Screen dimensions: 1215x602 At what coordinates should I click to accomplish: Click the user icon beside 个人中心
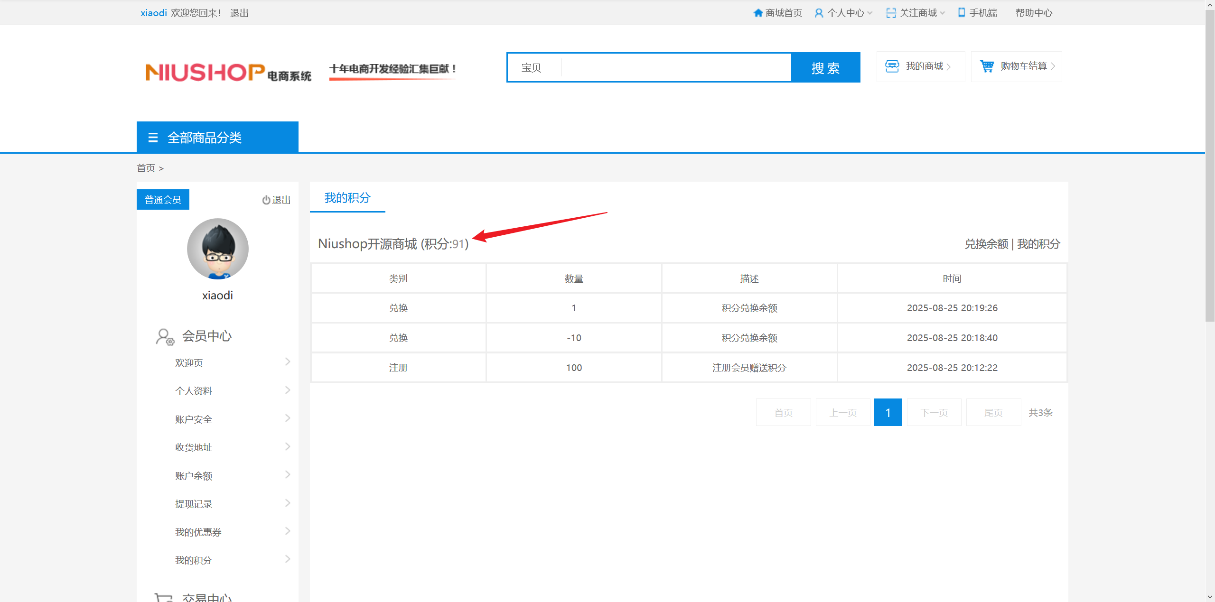819,13
